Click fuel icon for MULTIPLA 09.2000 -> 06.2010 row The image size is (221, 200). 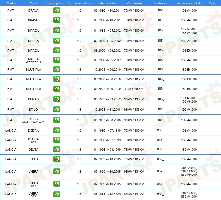(x=57, y=79)
